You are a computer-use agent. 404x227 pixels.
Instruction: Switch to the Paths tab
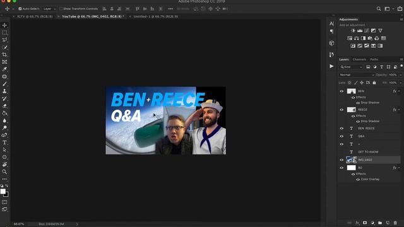[374, 59]
